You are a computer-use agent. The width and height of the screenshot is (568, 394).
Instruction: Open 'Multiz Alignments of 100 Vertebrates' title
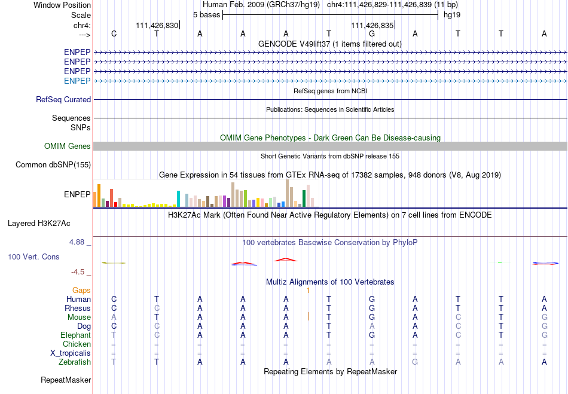330,282
